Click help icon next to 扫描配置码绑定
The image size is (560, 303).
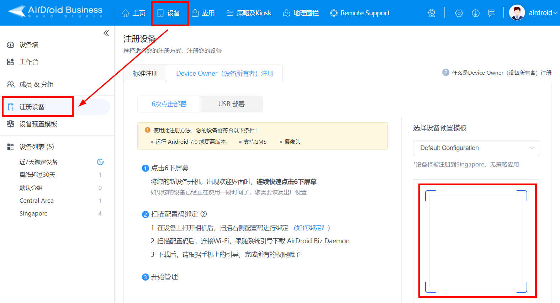click(204, 214)
